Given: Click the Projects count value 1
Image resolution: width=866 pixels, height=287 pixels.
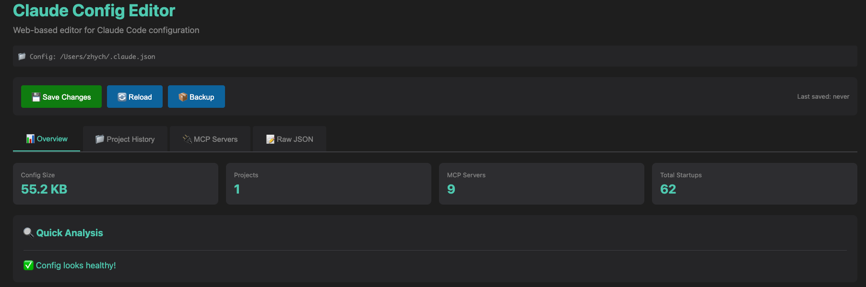Looking at the screenshot, I should click(237, 189).
